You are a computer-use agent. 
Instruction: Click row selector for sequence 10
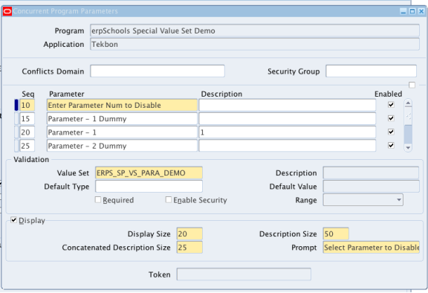click(x=16, y=105)
